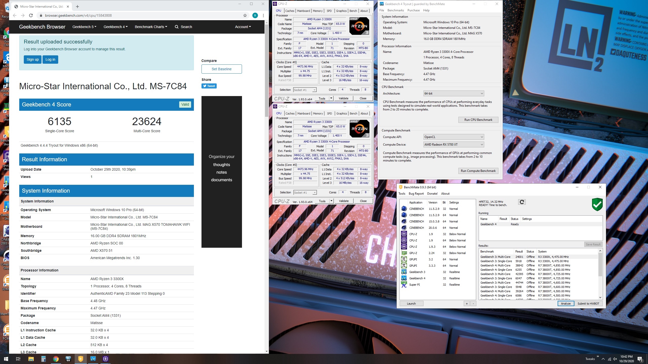Select CINEBENCH 20.0.6 icon in BenchMate
The height and width of the screenshot is (364, 648).
[x=404, y=228]
